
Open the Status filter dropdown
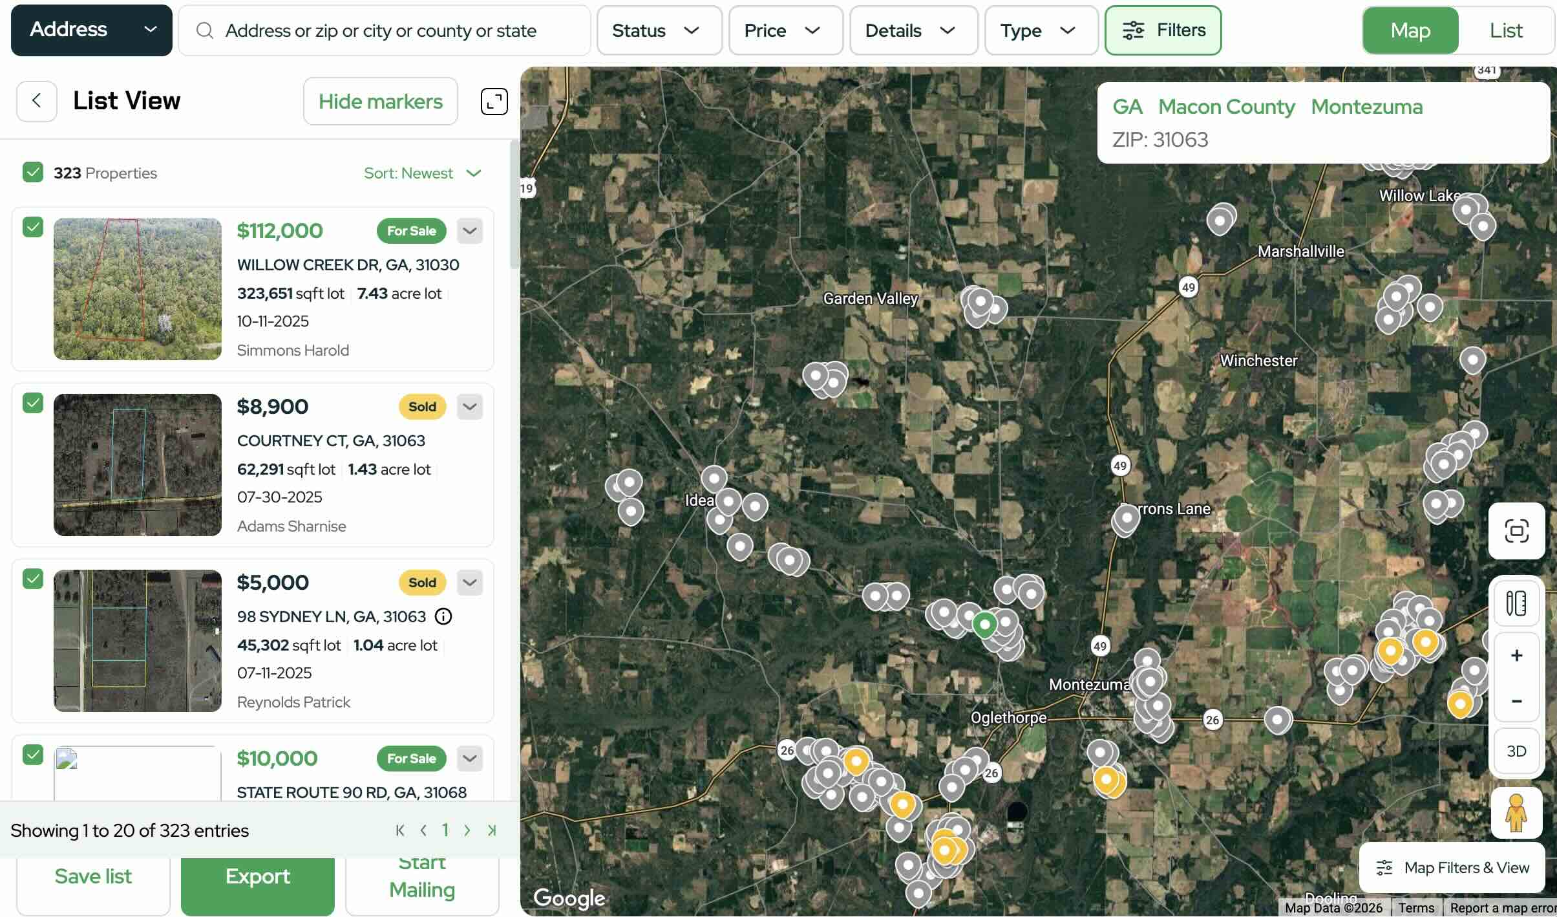658,30
